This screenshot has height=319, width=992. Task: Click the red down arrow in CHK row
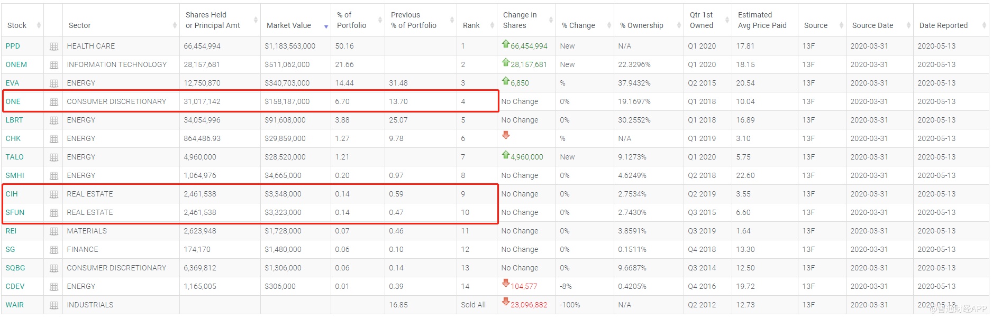pos(506,135)
